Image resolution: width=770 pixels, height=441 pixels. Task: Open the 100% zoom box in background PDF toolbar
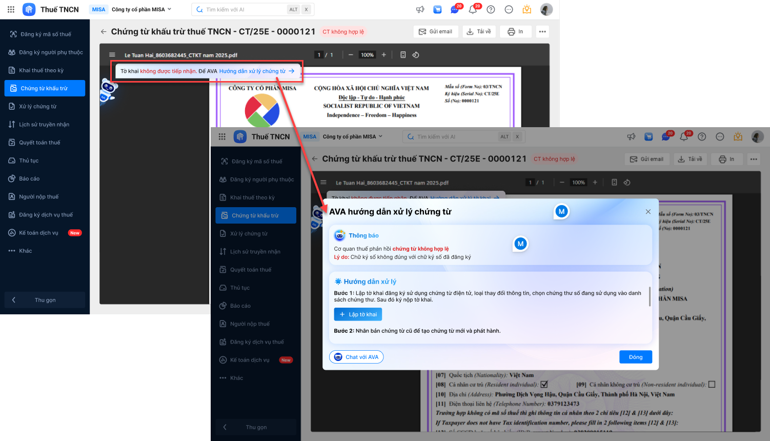click(x=367, y=55)
